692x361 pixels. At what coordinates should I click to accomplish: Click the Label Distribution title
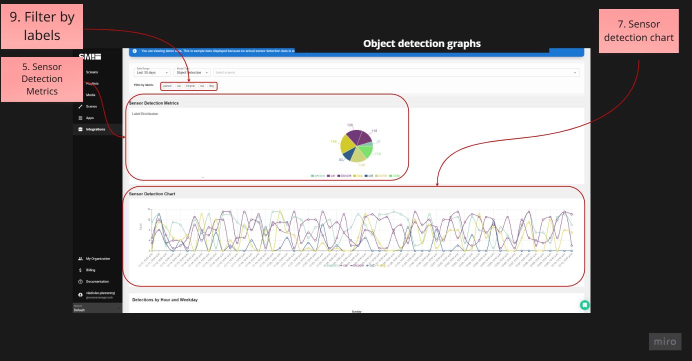coord(145,114)
